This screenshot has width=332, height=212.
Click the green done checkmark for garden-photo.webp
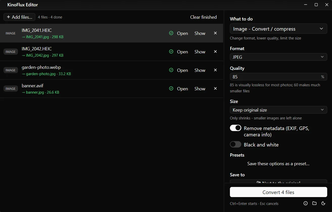coord(171,70)
